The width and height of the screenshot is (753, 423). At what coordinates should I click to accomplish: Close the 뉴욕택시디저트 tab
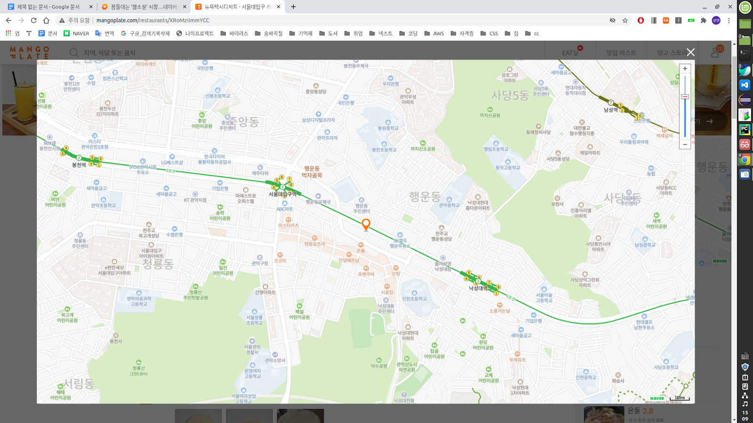[x=279, y=7]
